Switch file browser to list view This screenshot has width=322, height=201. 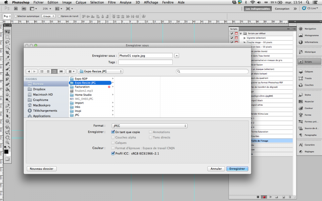(48, 72)
